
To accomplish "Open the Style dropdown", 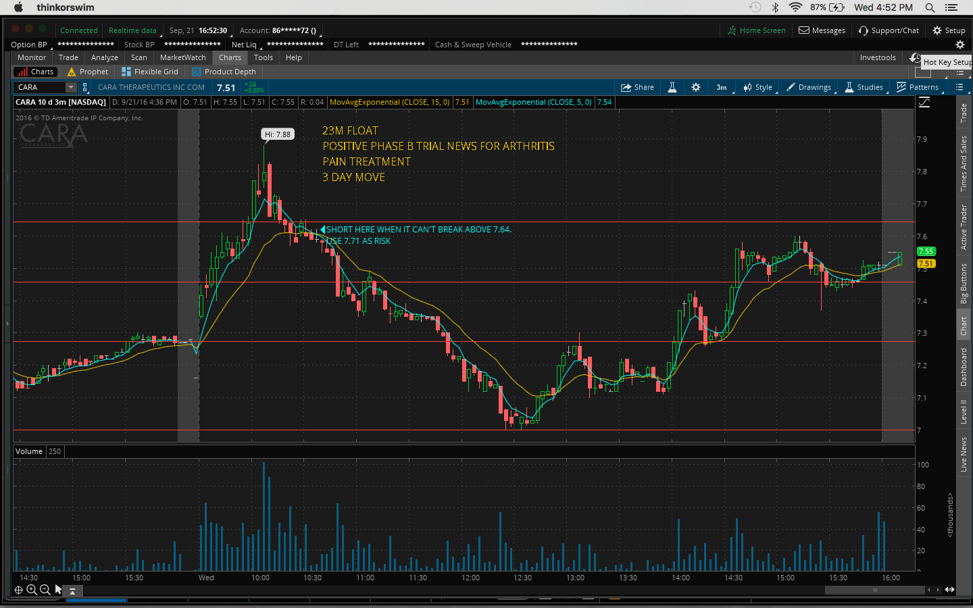I will click(758, 87).
